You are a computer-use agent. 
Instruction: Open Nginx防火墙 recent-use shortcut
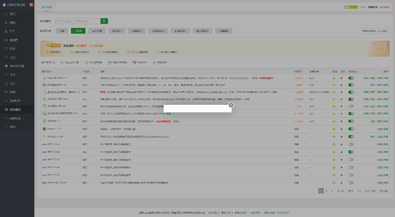tap(70, 62)
